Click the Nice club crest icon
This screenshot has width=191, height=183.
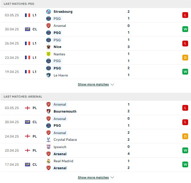tap(48, 47)
